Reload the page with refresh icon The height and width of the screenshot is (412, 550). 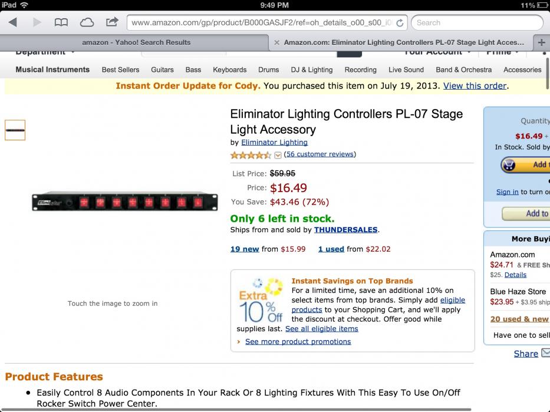click(400, 23)
